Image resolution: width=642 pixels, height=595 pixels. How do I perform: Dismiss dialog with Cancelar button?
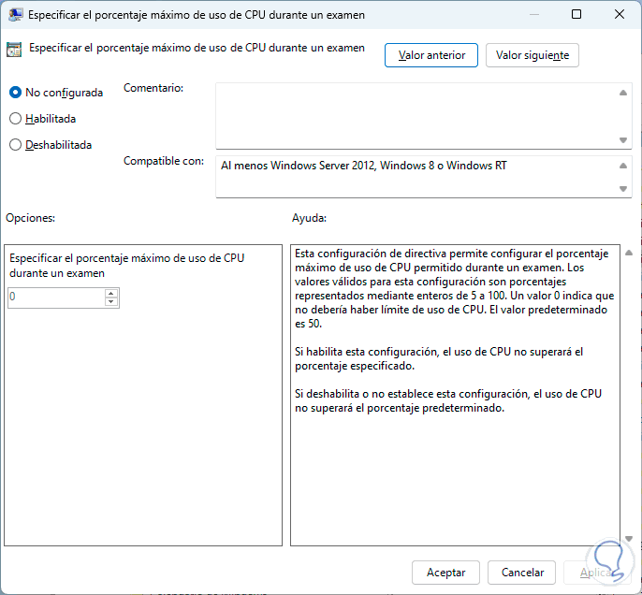click(x=521, y=573)
